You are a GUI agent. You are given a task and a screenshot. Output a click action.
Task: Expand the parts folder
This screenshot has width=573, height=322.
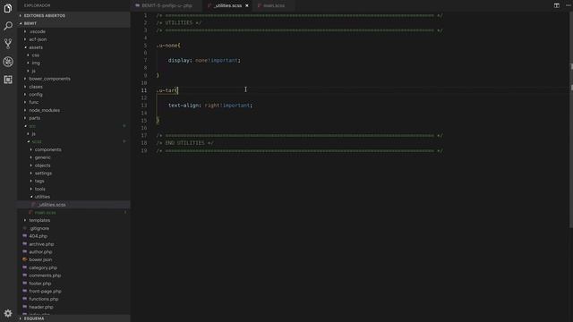click(34, 118)
